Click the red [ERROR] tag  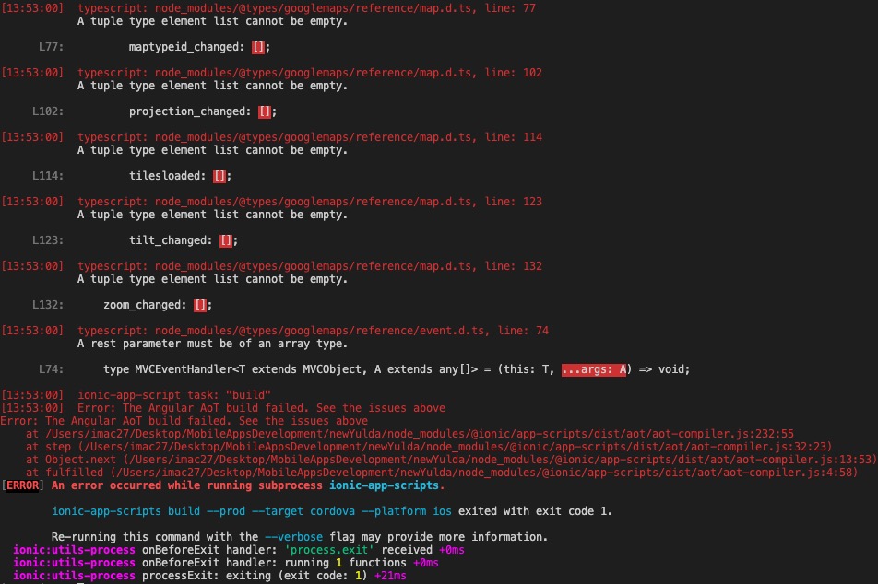coord(22,485)
